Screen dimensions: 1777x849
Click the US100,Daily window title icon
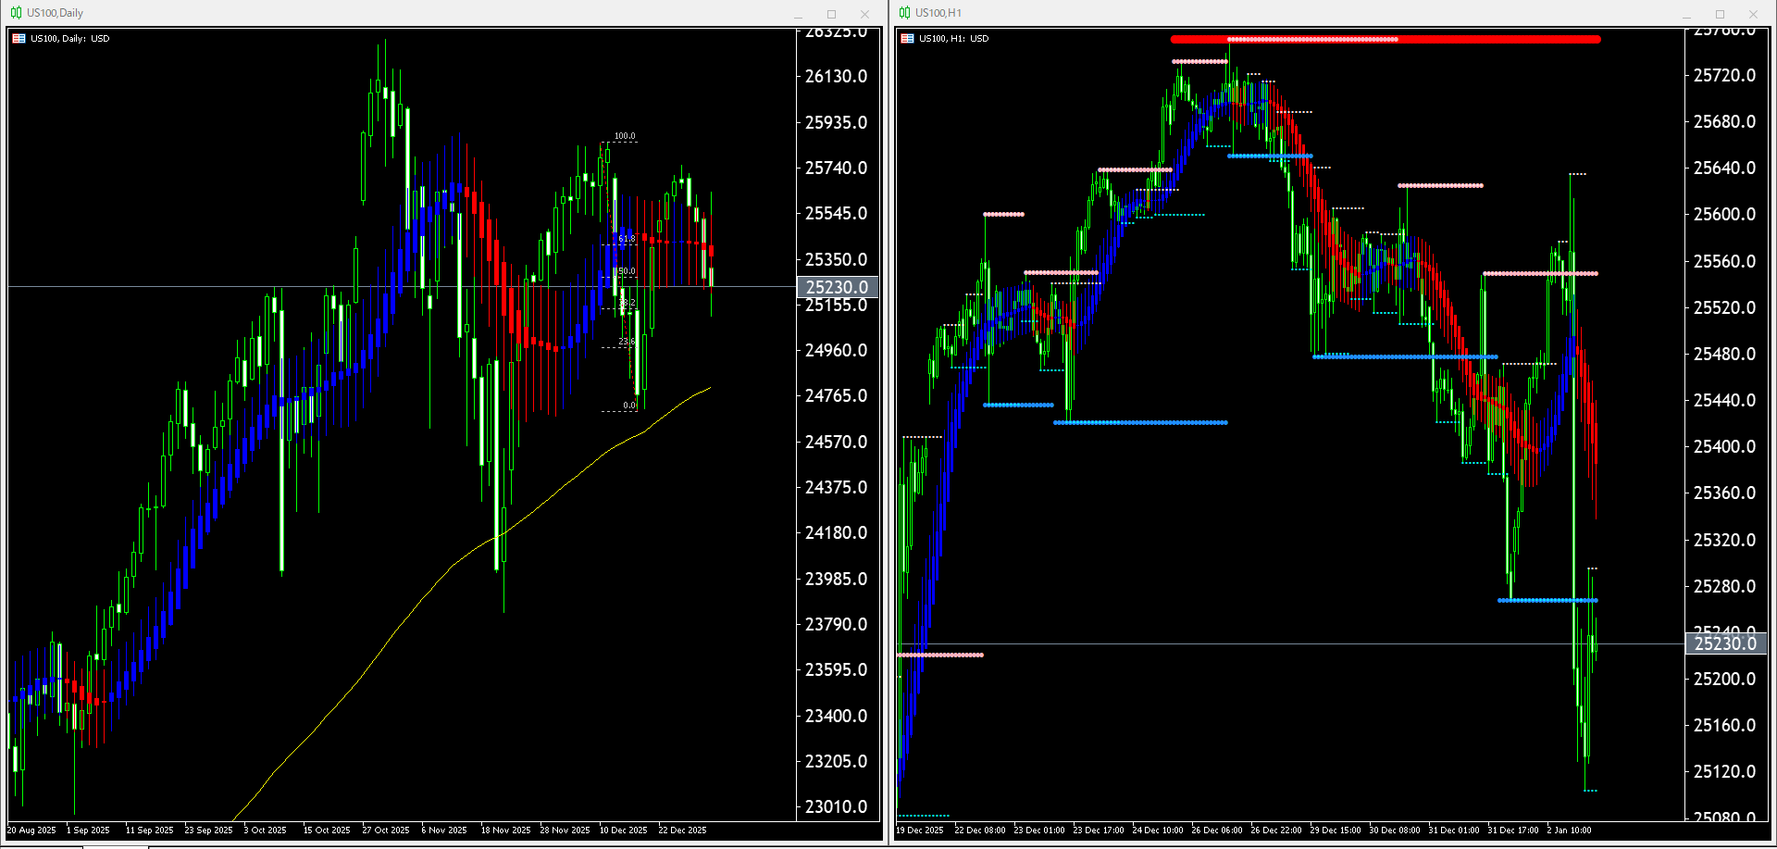tap(16, 13)
